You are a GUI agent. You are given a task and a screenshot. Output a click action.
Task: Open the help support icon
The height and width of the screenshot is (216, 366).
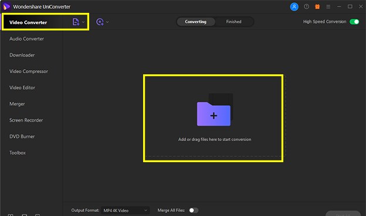point(307,7)
